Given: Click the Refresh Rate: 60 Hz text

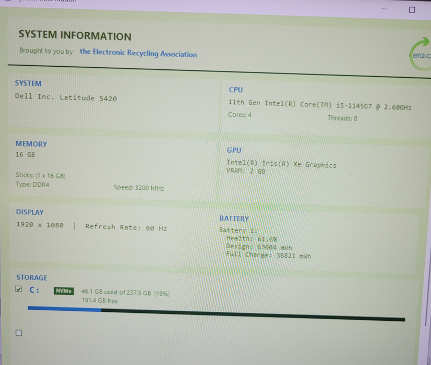Looking at the screenshot, I should (126, 227).
